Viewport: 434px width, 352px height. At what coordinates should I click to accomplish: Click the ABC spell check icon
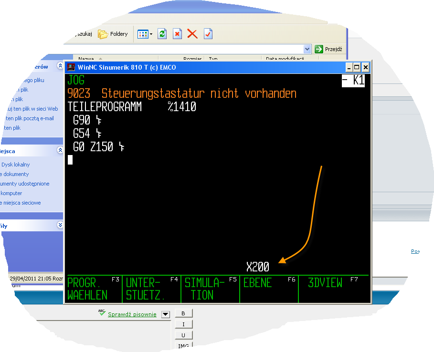102,312
